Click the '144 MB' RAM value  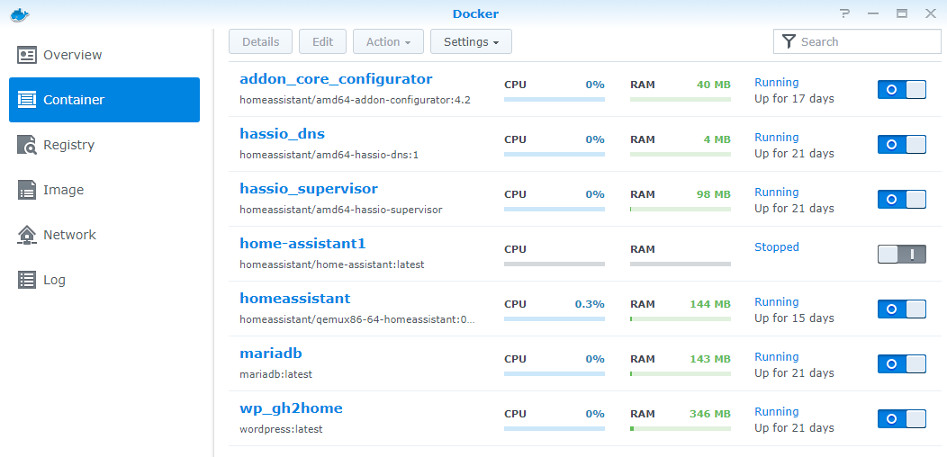[x=710, y=304]
